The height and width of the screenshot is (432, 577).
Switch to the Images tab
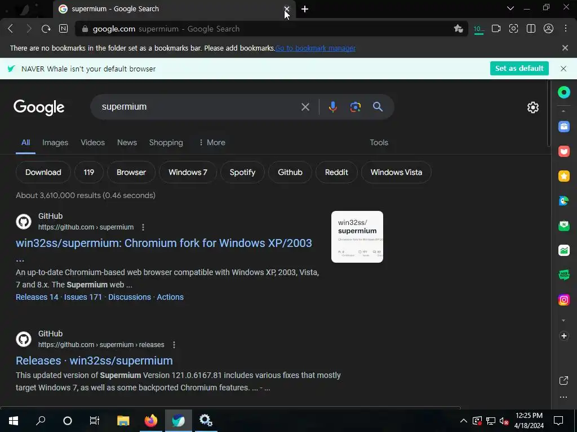pos(55,142)
